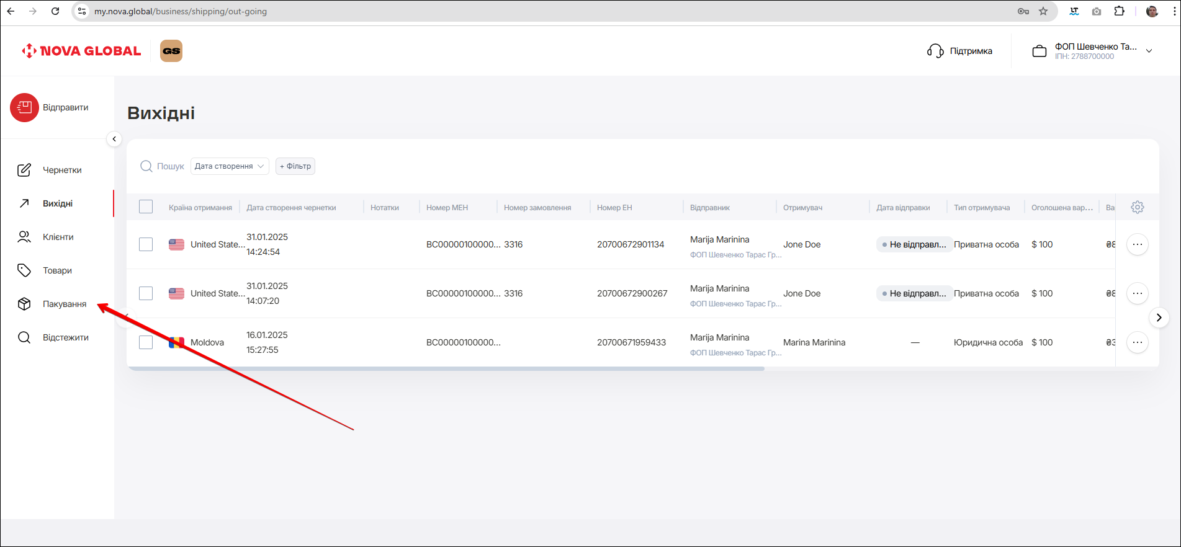Open the Пакування section in sidebar
This screenshot has width=1181, height=547.
pyautogui.click(x=64, y=304)
